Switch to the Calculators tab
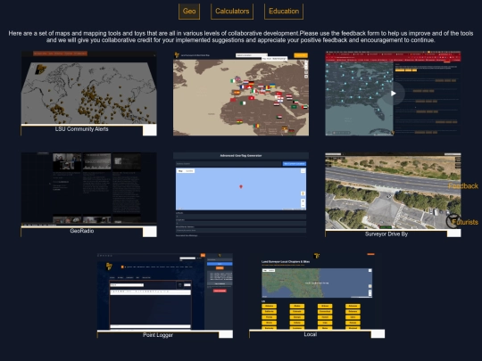 tap(232, 12)
